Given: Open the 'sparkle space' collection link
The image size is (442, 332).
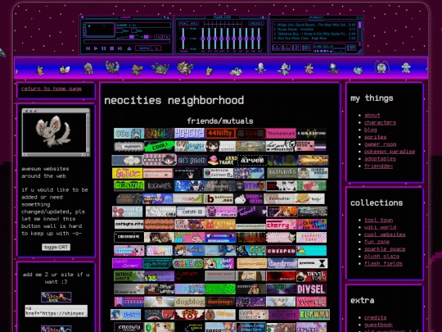Looking at the screenshot, I should tap(385, 249).
